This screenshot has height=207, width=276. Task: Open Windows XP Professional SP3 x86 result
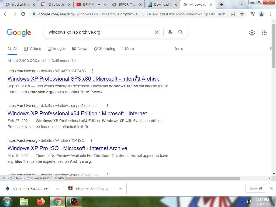coord(84,79)
